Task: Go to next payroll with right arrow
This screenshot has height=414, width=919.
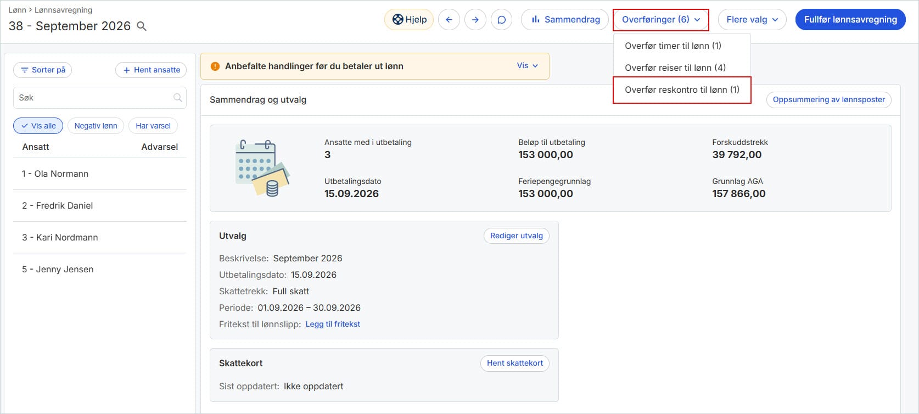Action: (x=475, y=20)
